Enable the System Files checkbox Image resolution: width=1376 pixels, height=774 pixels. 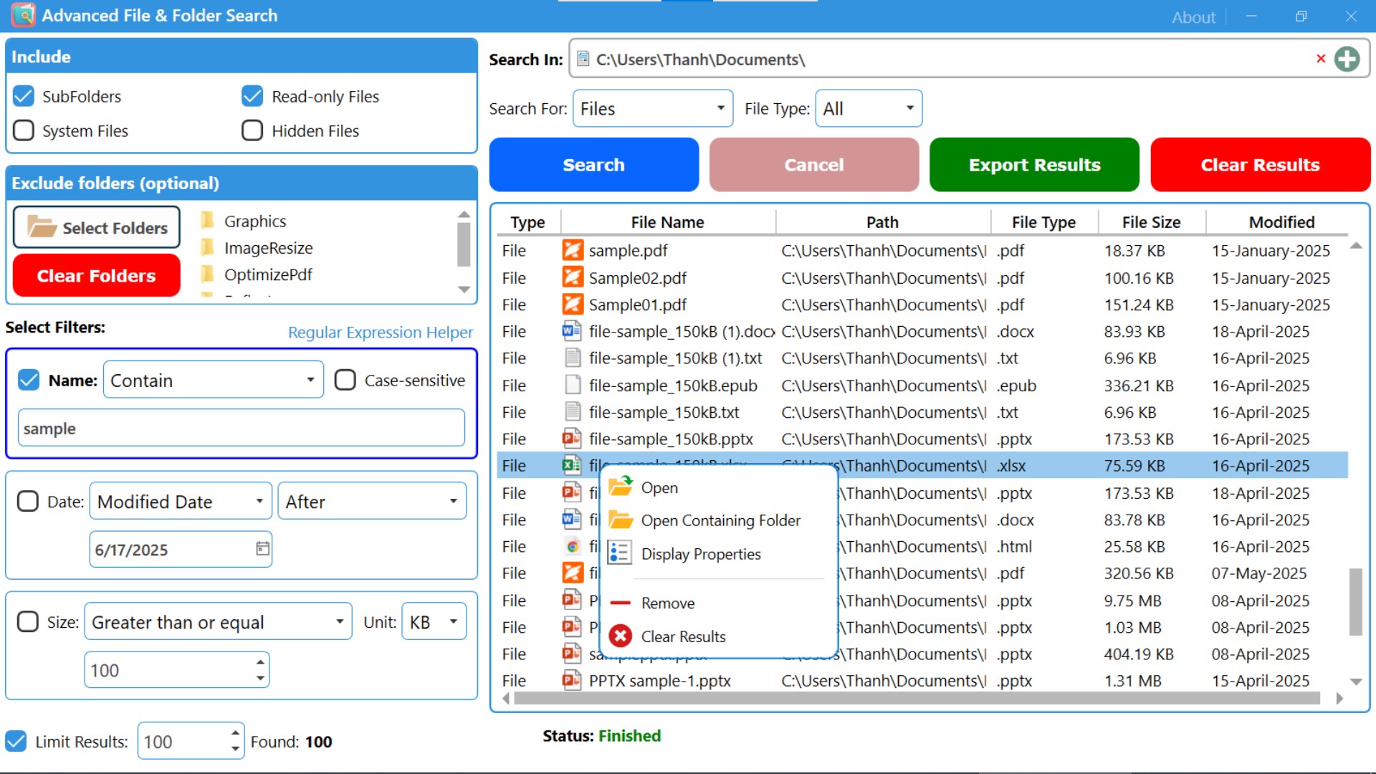24,130
